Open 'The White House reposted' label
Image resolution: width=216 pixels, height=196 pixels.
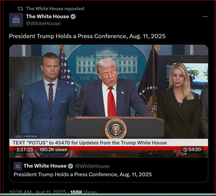(55, 9)
